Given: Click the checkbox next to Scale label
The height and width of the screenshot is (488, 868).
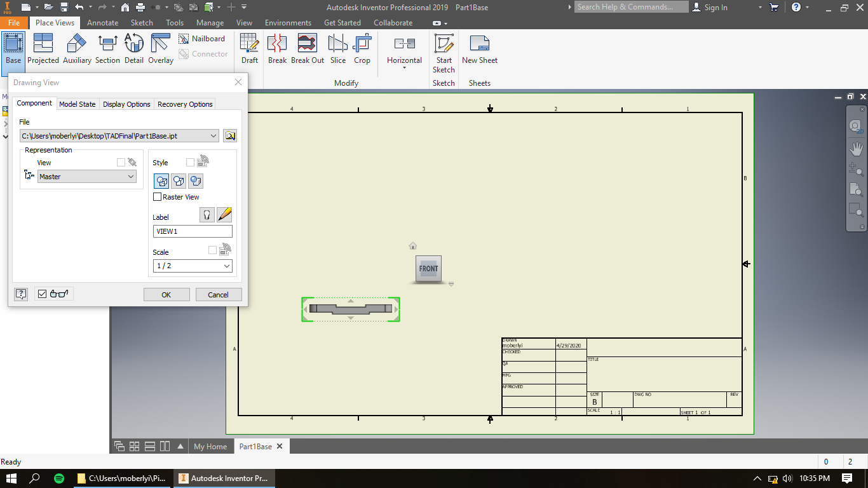Looking at the screenshot, I should 212,250.
